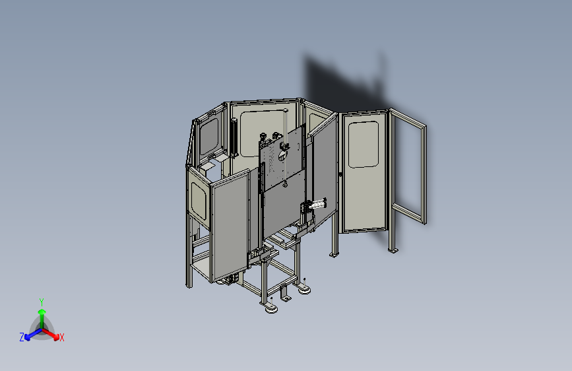572x371 pixels.
Task: Click the green Y axis arrow on triad
Action: point(42,318)
